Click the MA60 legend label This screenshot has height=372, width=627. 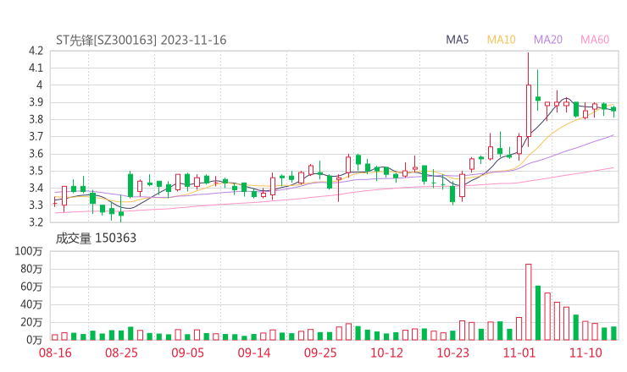(595, 40)
